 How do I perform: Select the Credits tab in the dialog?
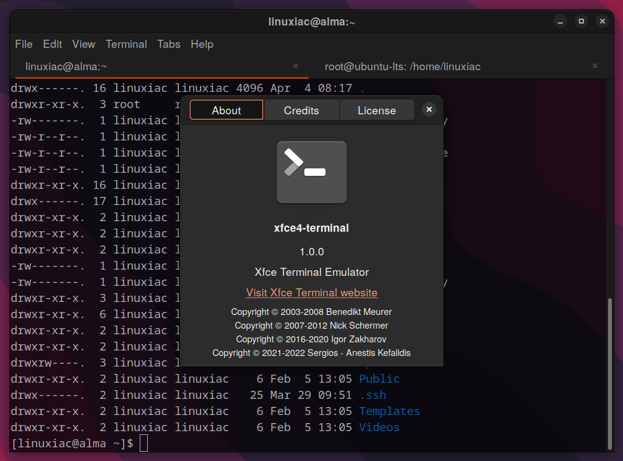point(301,110)
